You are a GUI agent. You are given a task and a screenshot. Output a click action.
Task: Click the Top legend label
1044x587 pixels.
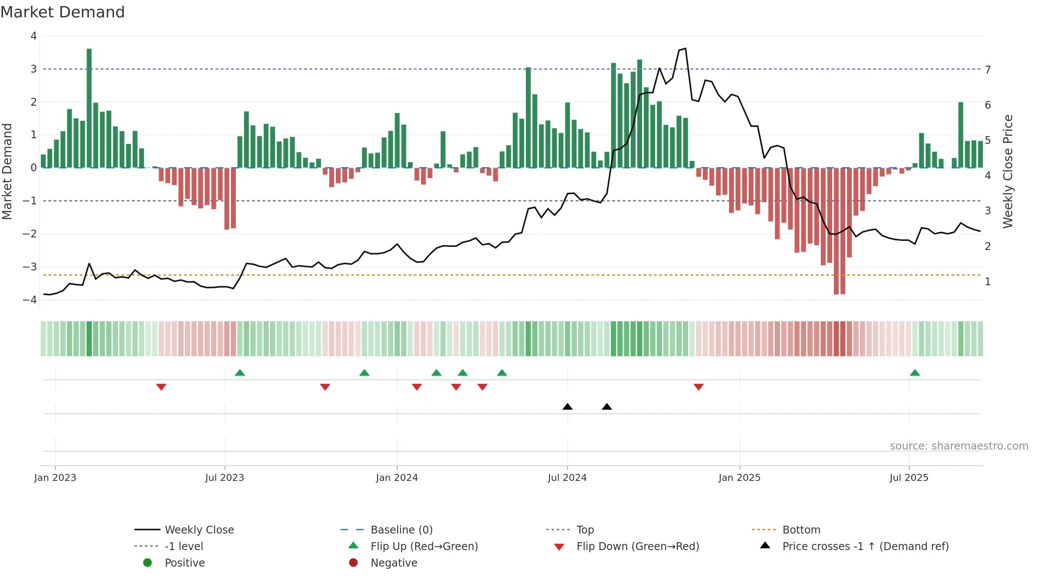coord(585,530)
